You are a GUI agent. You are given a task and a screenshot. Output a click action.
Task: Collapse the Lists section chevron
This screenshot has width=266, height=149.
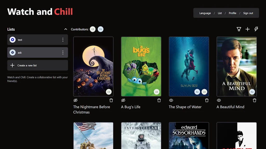point(66,29)
